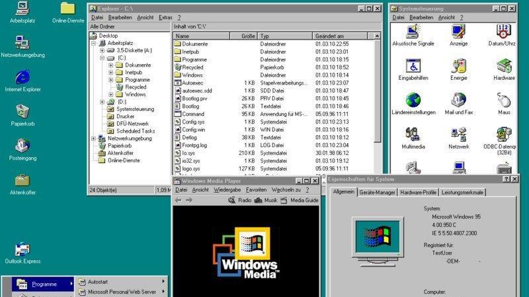The height and width of the screenshot is (297, 529).
Task: Open the Energie control panel icon
Action: coord(458,69)
